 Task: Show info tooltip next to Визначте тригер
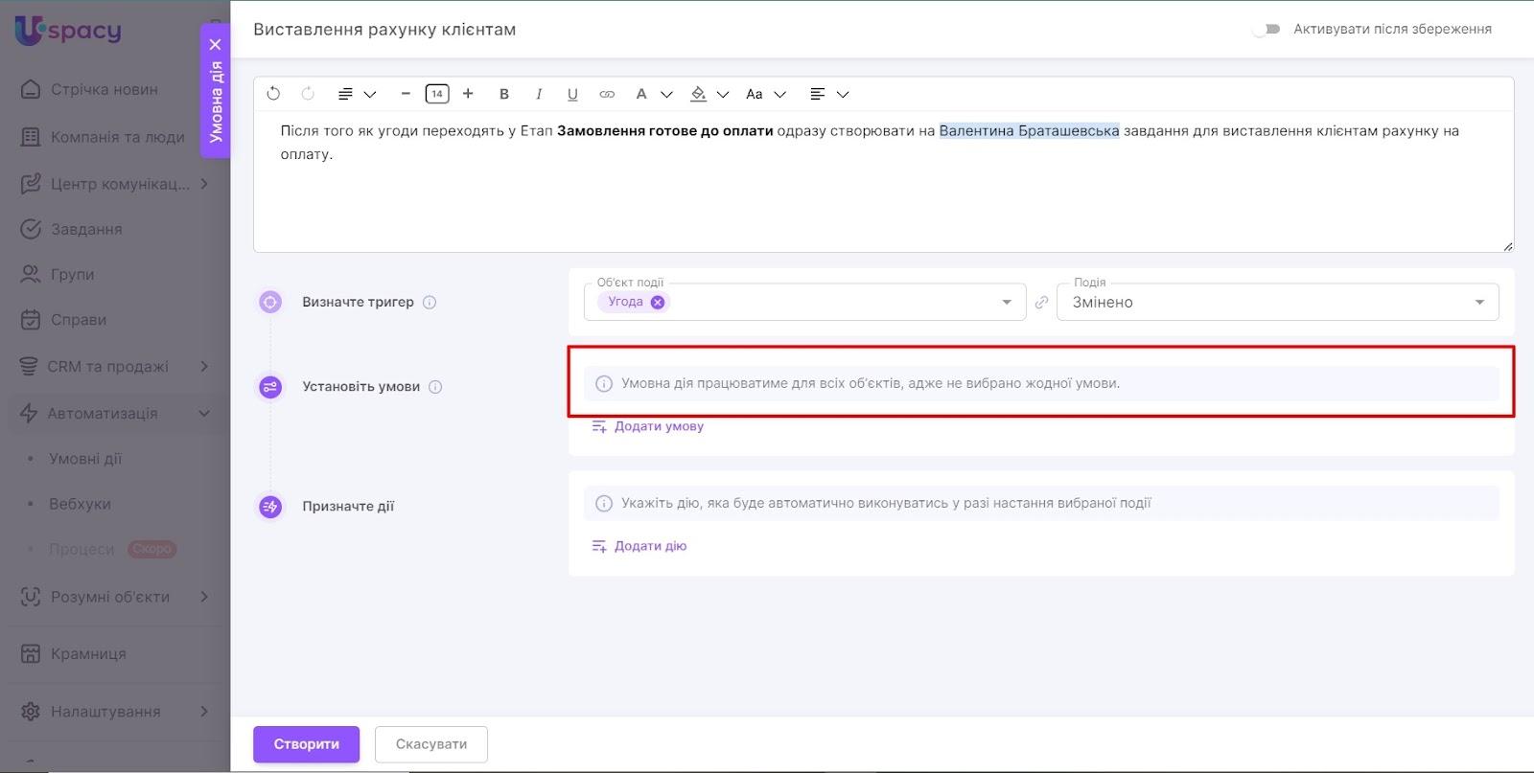click(x=430, y=303)
